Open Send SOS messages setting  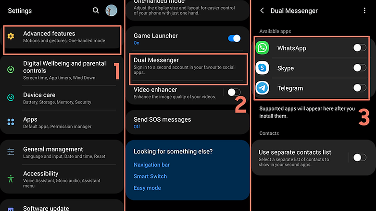188,122
